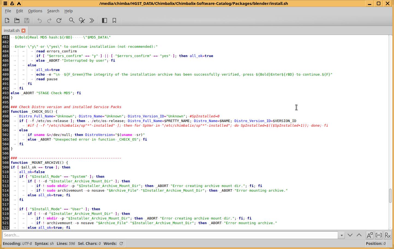Click the Find magnifier icon in the toolbar
Viewport: 394px width, 249px height.
[x=72, y=20]
